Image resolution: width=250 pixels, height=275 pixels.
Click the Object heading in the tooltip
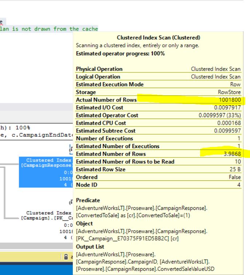point(84,223)
